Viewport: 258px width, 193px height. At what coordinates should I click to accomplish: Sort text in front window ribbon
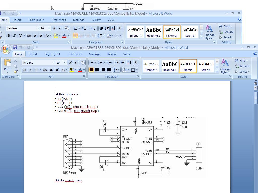click(x=129, y=63)
